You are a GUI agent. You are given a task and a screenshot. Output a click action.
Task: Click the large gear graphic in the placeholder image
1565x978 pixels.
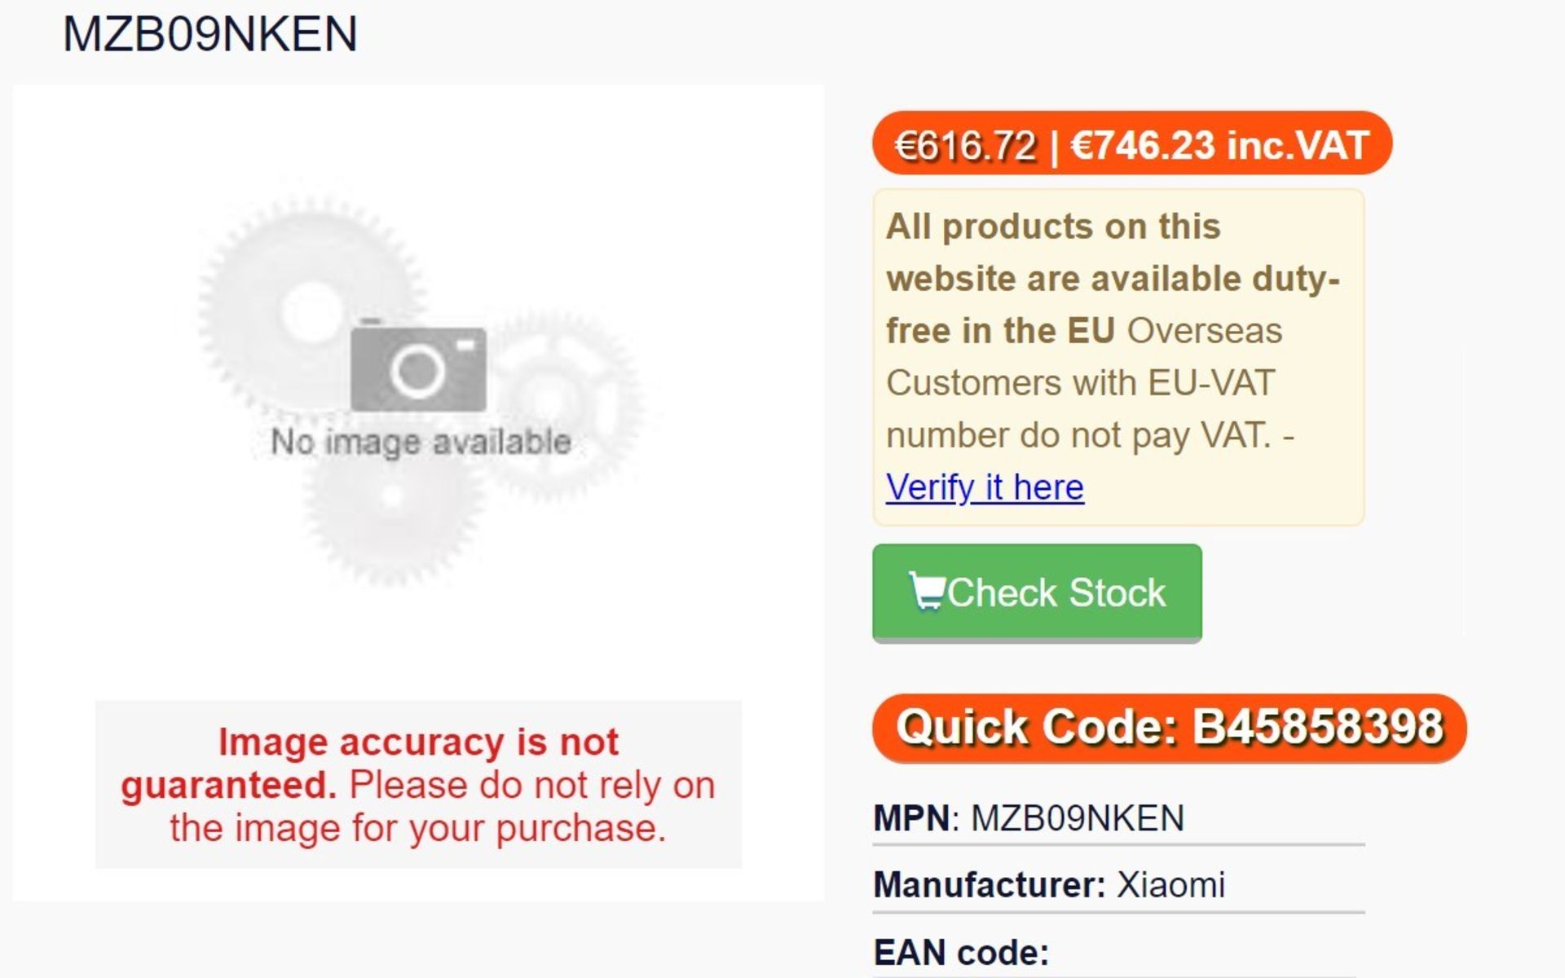310,310
